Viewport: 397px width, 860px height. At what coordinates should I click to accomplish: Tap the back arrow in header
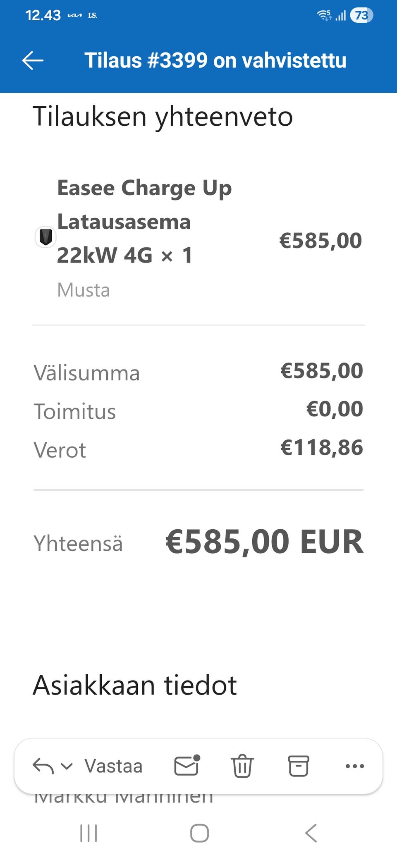(x=33, y=60)
